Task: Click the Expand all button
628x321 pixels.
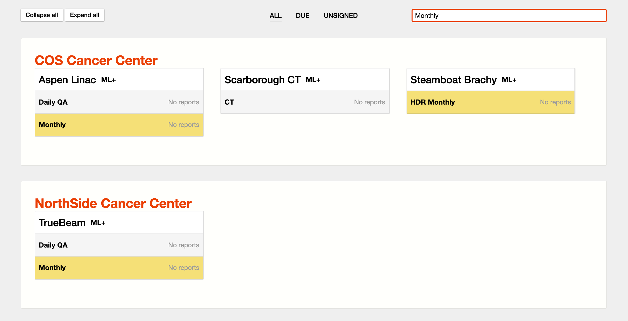Action: [x=84, y=15]
